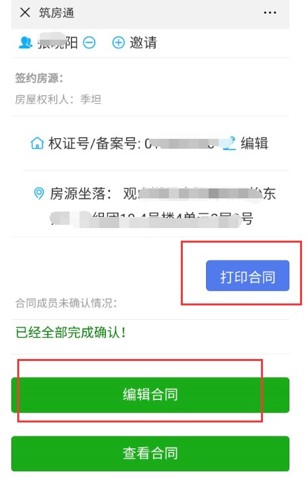The image size is (308, 478).
Task: Remove member using the minus circle icon
Action: (89, 43)
